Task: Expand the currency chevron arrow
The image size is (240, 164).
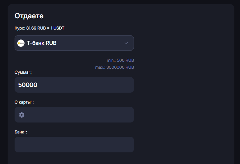Action: (x=126, y=43)
